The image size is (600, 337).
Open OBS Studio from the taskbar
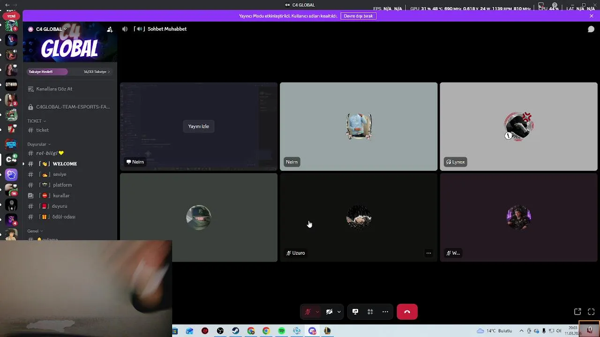tap(220, 331)
